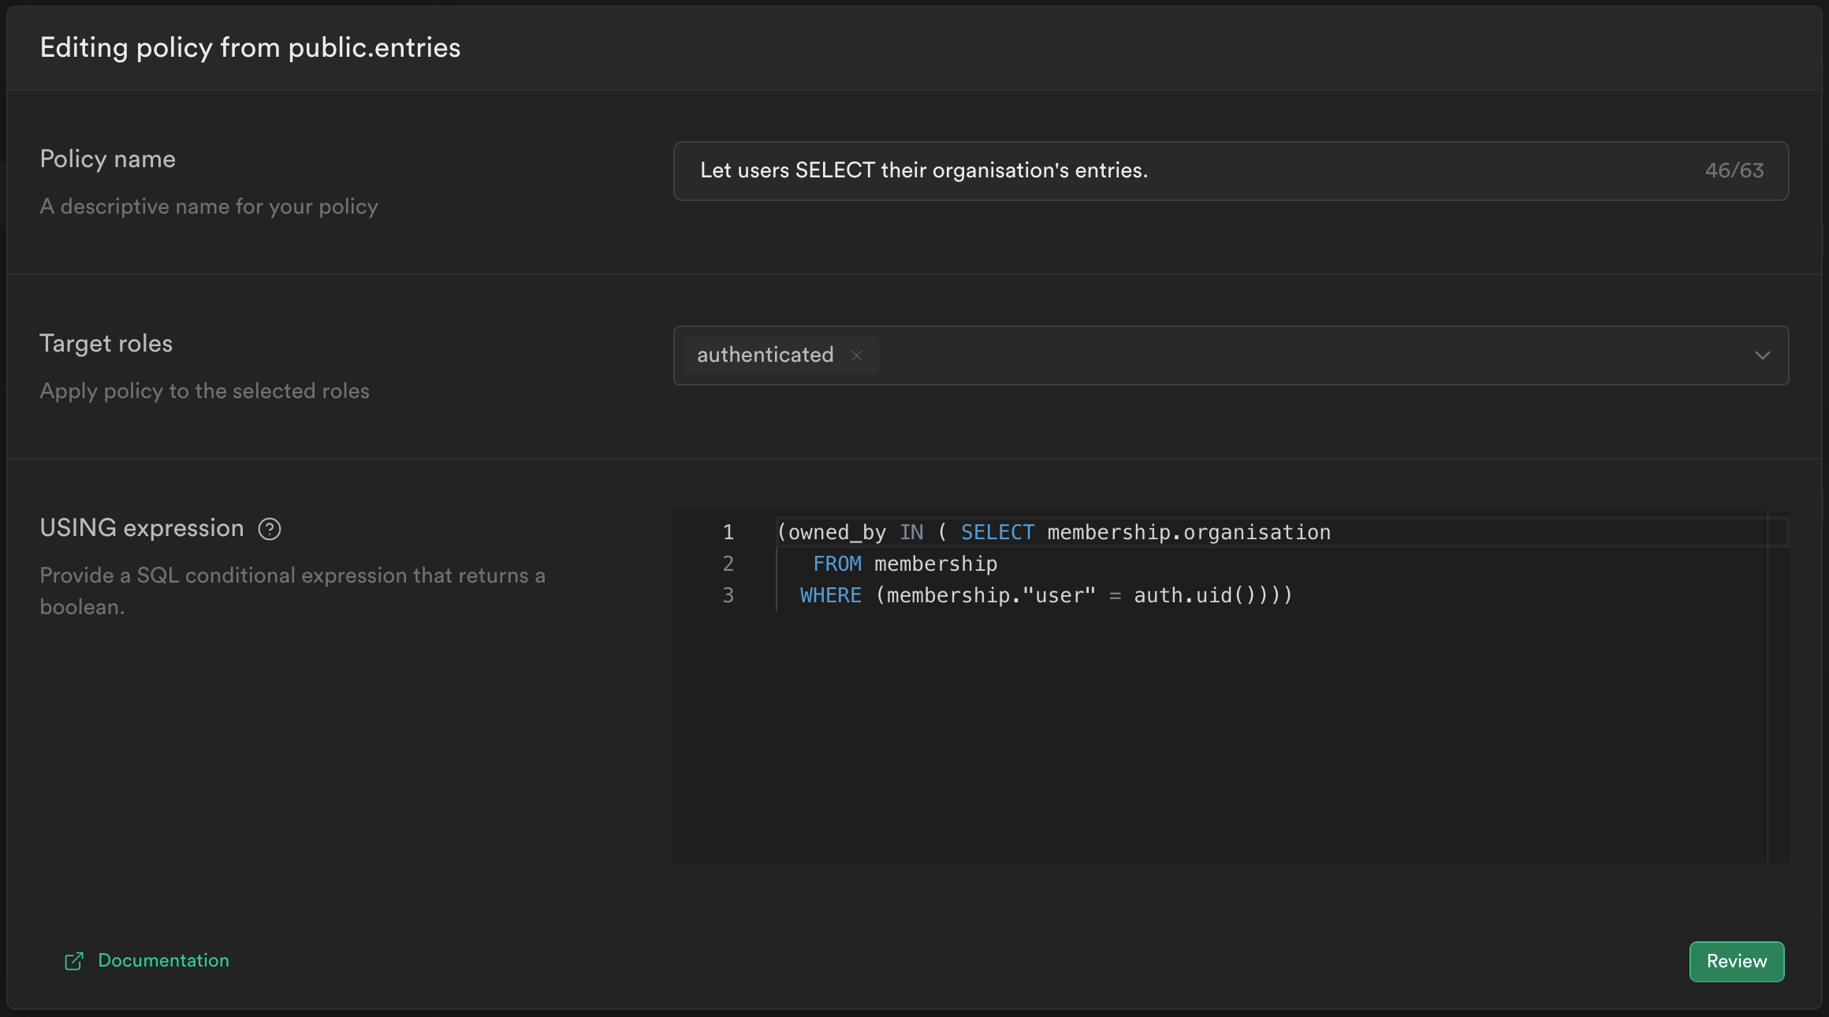Click the dialog title Editing policy from public.entries

250,47
